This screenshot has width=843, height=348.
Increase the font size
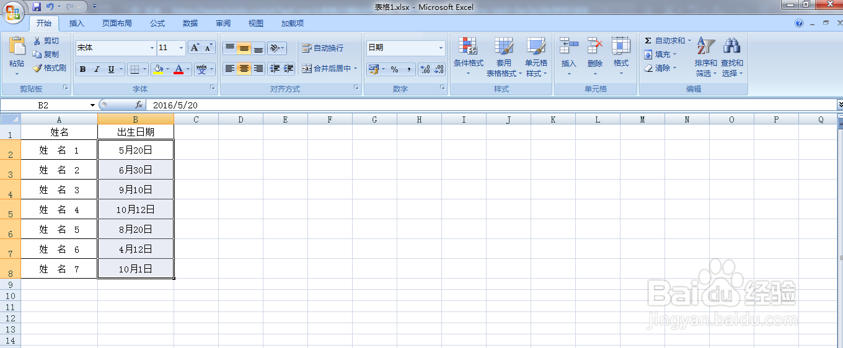click(195, 48)
